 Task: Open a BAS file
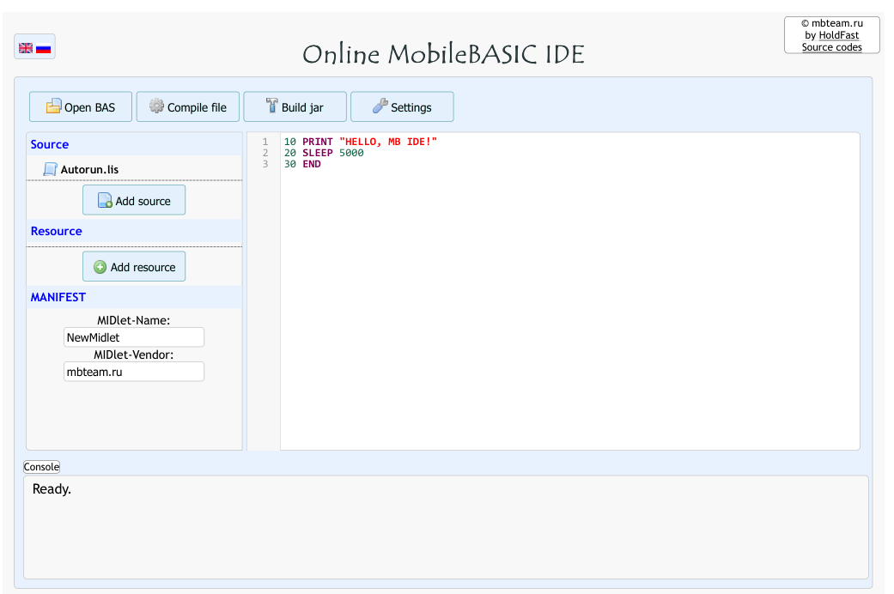(x=80, y=106)
